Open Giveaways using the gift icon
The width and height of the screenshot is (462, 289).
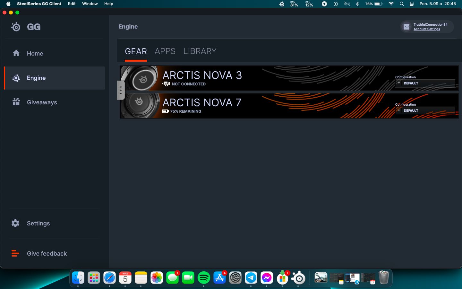tap(16, 102)
